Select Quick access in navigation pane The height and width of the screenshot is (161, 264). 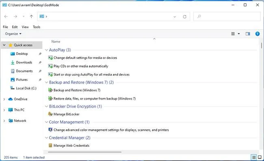[23, 45]
